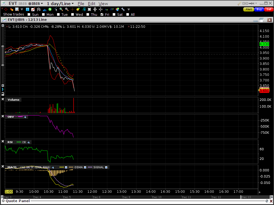This screenshot has width=274, height=205.
Task: Click the fit-to-frame square icon
Action: tap(89, 9)
